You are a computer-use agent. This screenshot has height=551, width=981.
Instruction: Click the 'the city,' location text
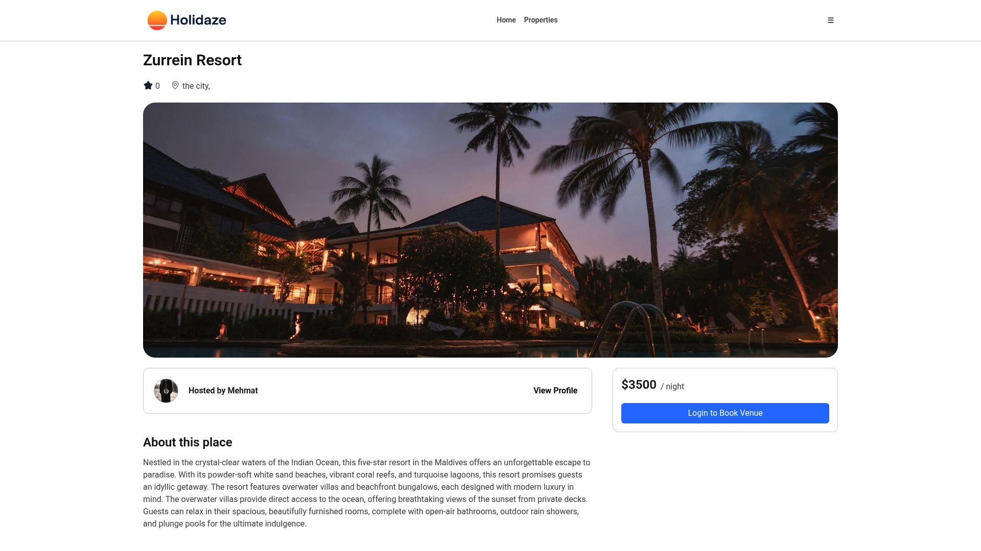tap(196, 86)
